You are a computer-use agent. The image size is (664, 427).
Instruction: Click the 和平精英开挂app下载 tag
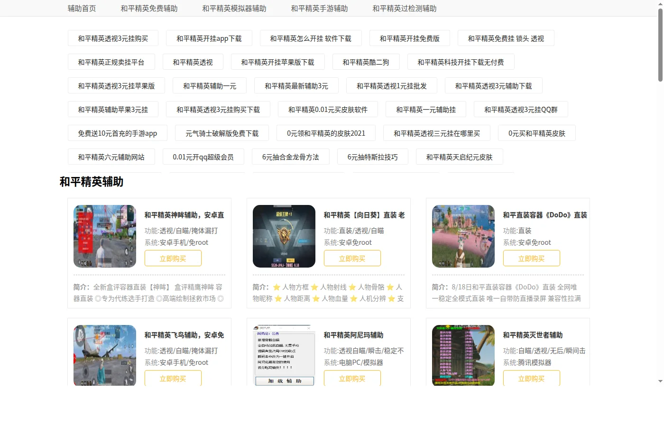click(209, 38)
